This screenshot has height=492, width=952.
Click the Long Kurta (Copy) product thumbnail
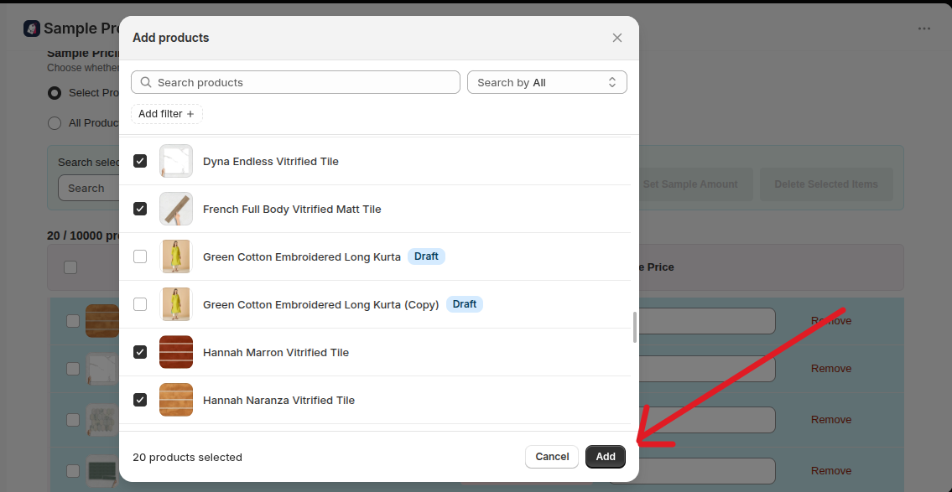coord(176,304)
